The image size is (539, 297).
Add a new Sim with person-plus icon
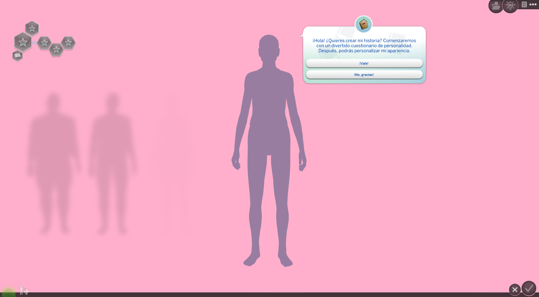[x=24, y=290]
